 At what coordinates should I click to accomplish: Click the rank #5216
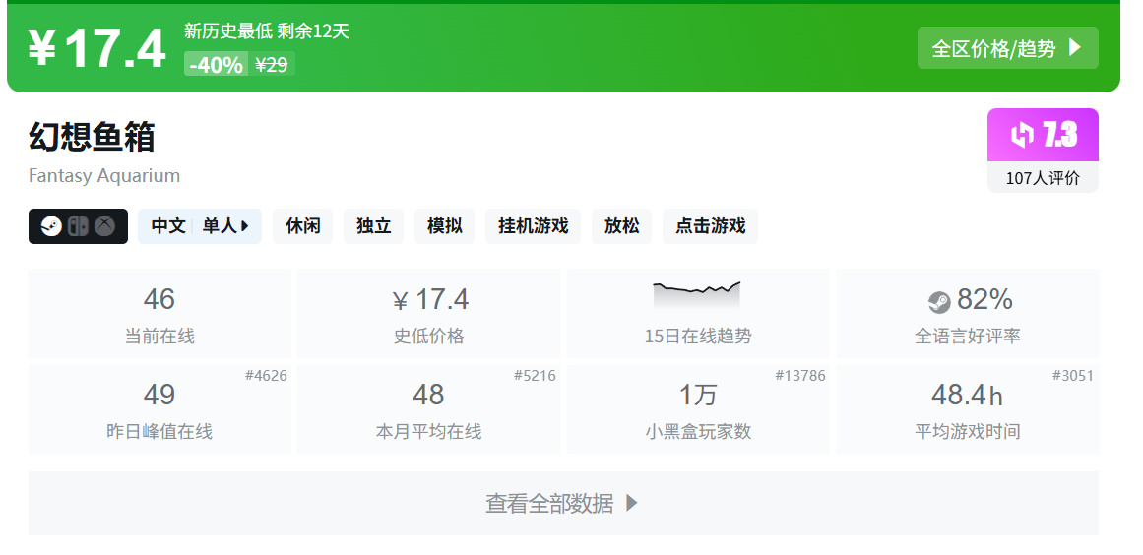(535, 376)
